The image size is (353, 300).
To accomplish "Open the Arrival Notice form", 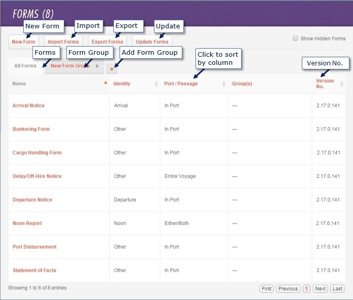I will (28, 105).
